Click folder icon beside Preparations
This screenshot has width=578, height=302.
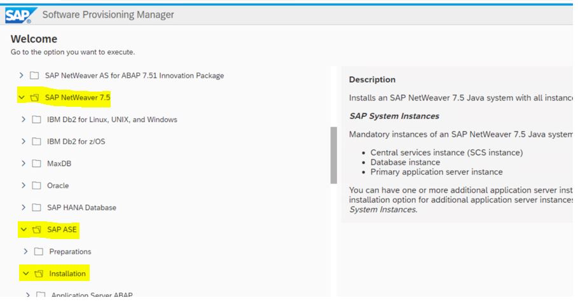click(39, 252)
